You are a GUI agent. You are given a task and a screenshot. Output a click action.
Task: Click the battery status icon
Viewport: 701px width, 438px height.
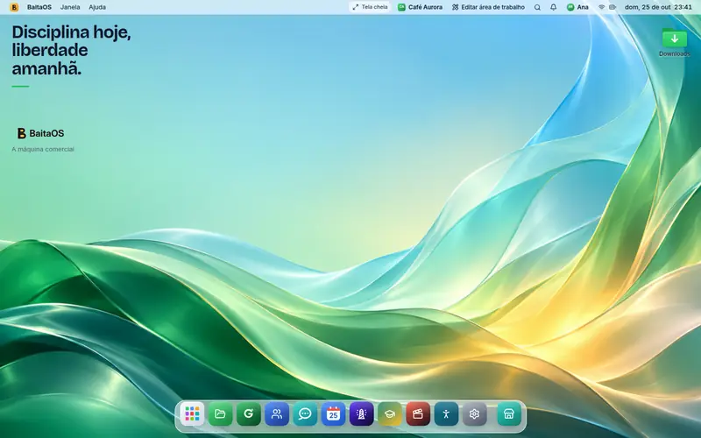coord(612,7)
